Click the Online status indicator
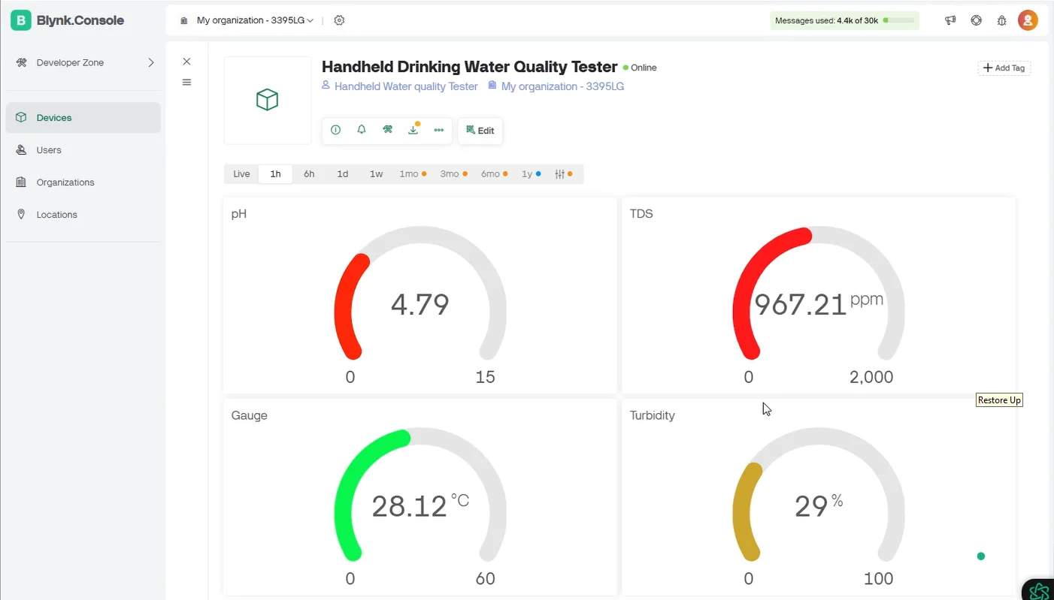 (x=640, y=68)
